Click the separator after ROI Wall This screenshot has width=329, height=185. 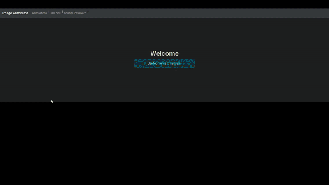coord(62,12)
